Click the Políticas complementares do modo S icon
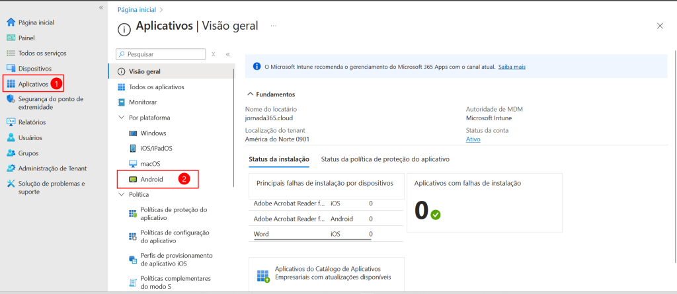The image size is (677, 294). click(x=133, y=282)
